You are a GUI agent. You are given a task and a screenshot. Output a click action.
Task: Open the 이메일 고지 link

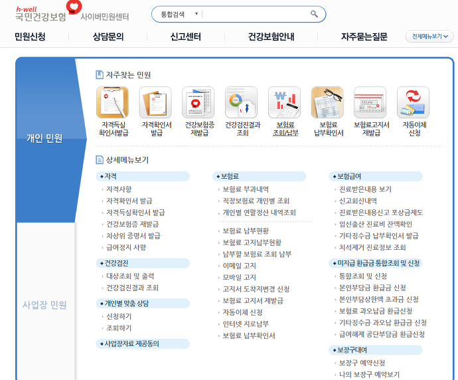[239, 266]
